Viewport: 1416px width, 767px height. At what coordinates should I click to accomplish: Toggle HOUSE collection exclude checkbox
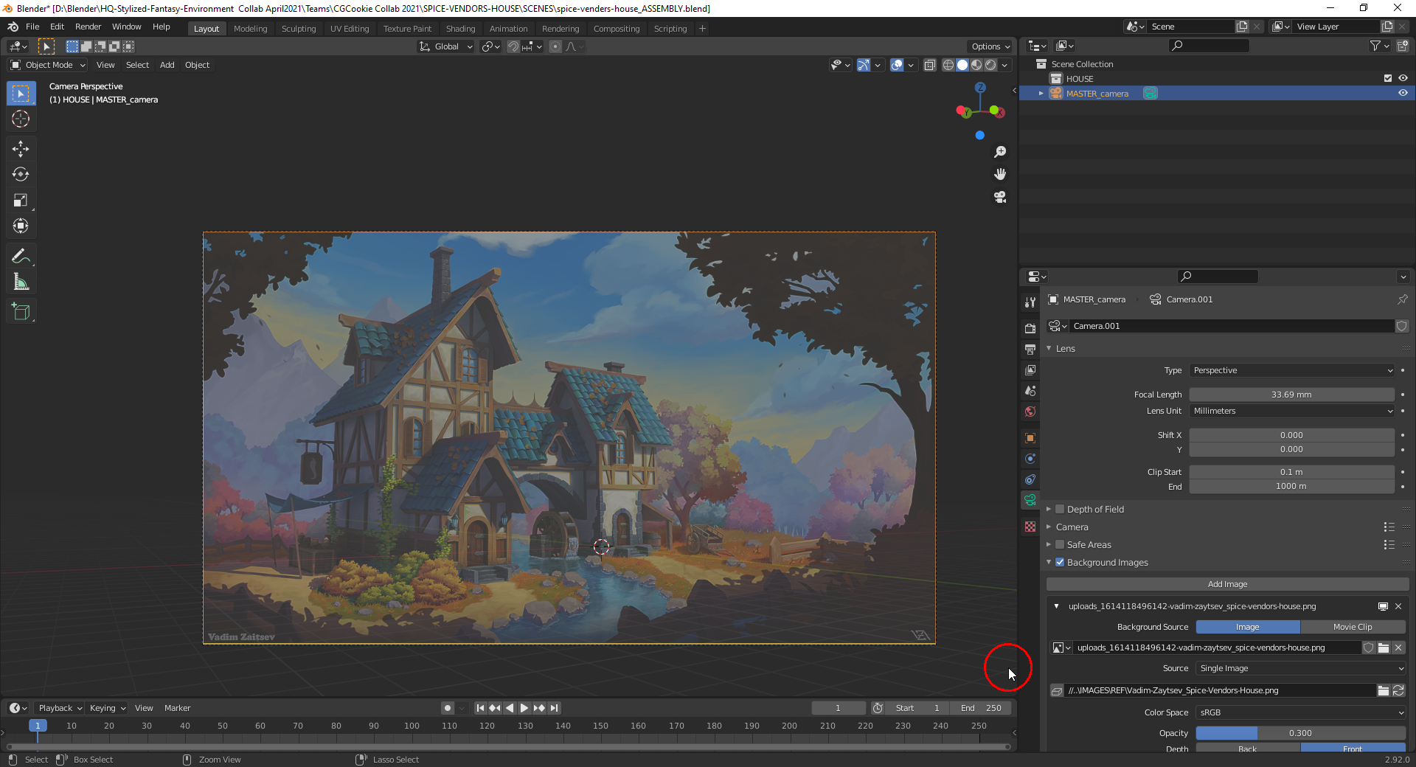(x=1388, y=79)
